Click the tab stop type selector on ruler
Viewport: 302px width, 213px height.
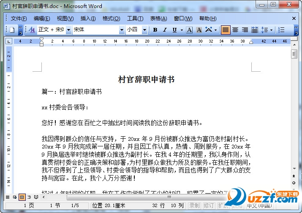click(x=9, y=41)
